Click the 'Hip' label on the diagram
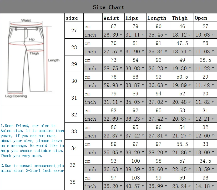Viewport: 217px width, 190px height. point(32,39)
